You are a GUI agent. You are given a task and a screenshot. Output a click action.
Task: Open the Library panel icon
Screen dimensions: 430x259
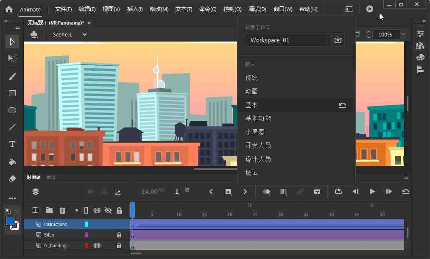pos(420,45)
